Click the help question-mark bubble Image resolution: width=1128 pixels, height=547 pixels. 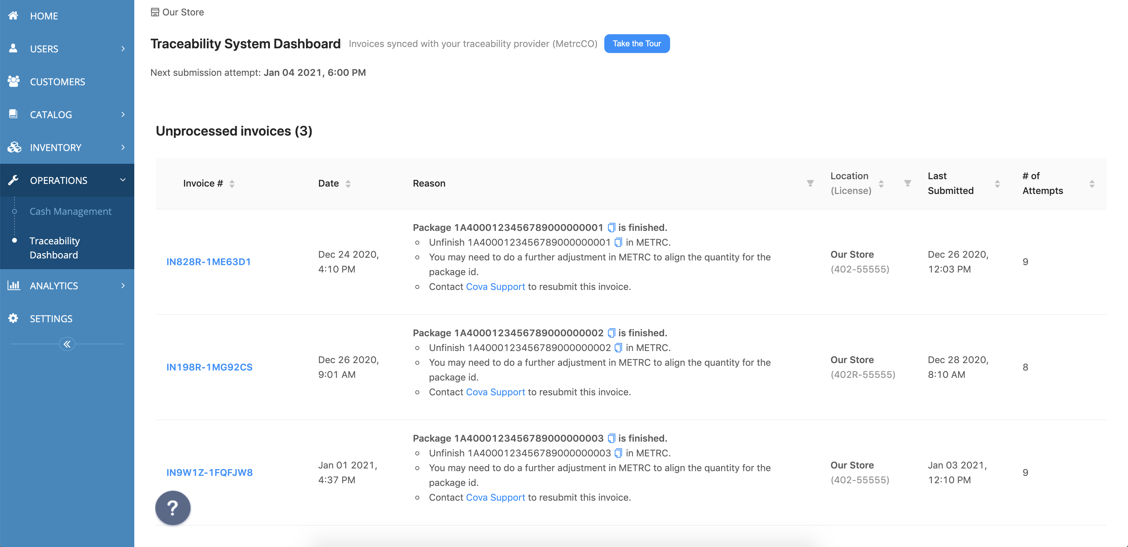[173, 508]
